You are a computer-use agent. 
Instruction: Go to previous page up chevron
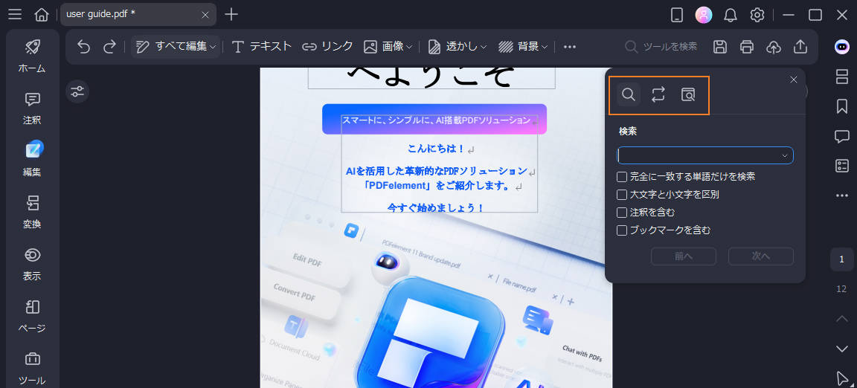[841, 319]
